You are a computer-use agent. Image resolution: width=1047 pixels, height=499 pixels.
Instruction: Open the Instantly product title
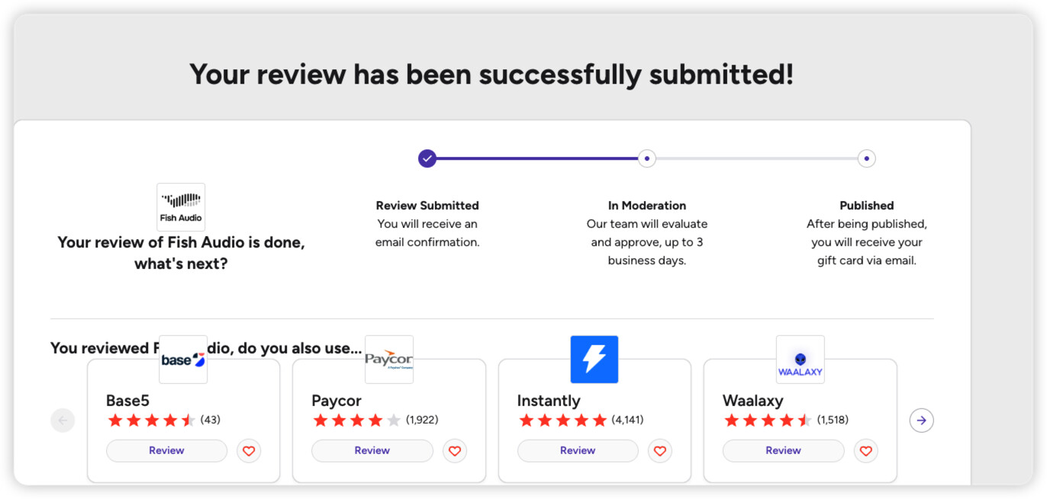pyautogui.click(x=549, y=401)
